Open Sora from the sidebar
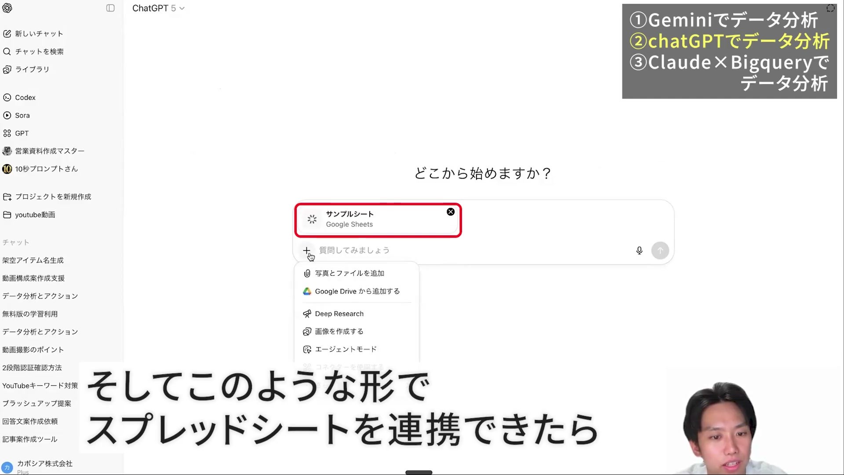Viewport: 844px width, 475px height. (x=22, y=115)
